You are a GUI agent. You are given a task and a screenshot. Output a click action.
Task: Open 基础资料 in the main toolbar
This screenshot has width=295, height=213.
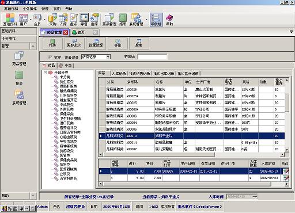click(10, 20)
